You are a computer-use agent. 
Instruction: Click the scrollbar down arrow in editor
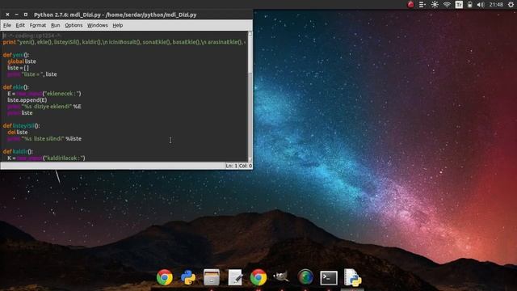[250, 159]
